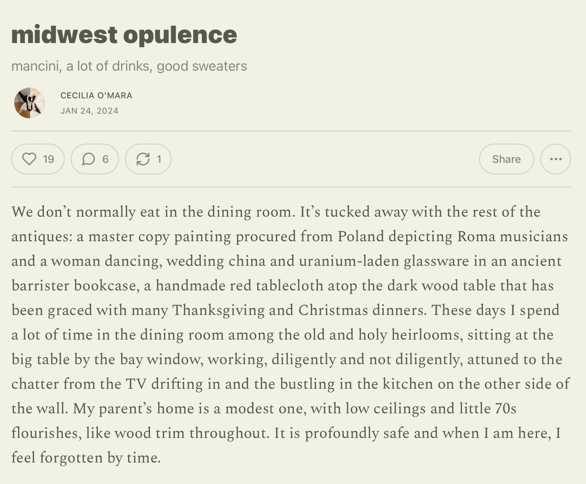The width and height of the screenshot is (586, 484).
Task: Open the three-dot more options menu
Action: point(556,159)
